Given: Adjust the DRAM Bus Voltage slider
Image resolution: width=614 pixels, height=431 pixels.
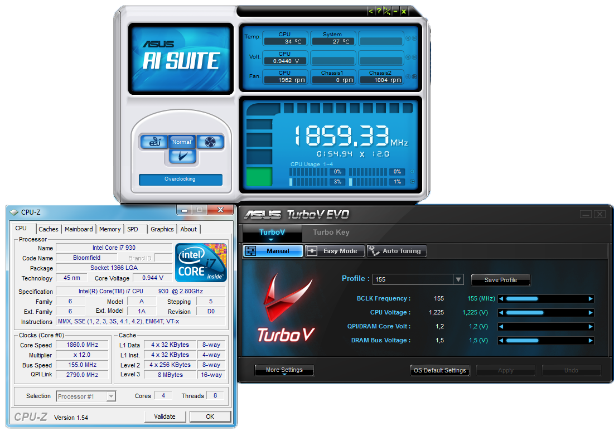Looking at the screenshot, I should click(546, 341).
